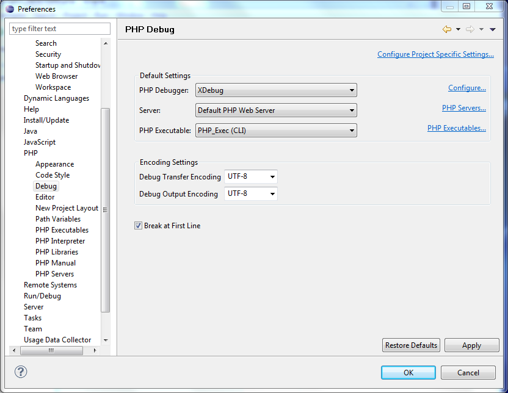508x393 pixels.
Task: Select Remote Systems tree item
Action: 50,285
